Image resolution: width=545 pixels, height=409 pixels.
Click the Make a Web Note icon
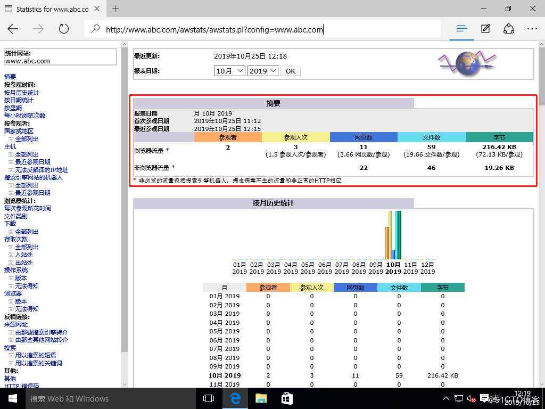pos(485,29)
